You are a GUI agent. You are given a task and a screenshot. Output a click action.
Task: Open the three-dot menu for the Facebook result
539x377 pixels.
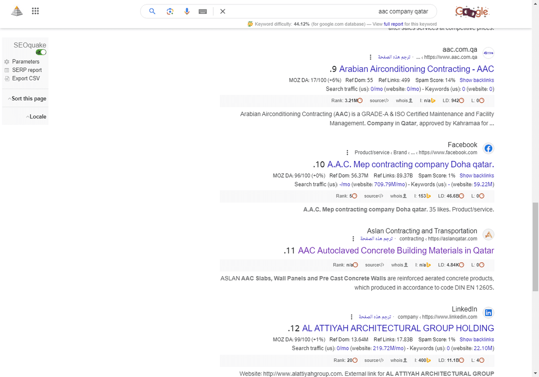pyautogui.click(x=347, y=152)
